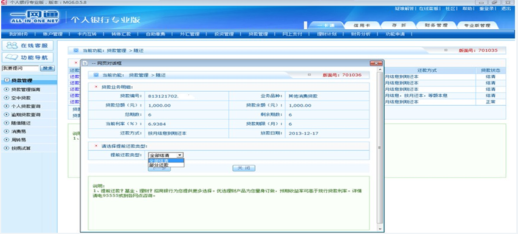518x234 pixels.
Task: Click the 消费易 bullet icon
Action: (6, 131)
